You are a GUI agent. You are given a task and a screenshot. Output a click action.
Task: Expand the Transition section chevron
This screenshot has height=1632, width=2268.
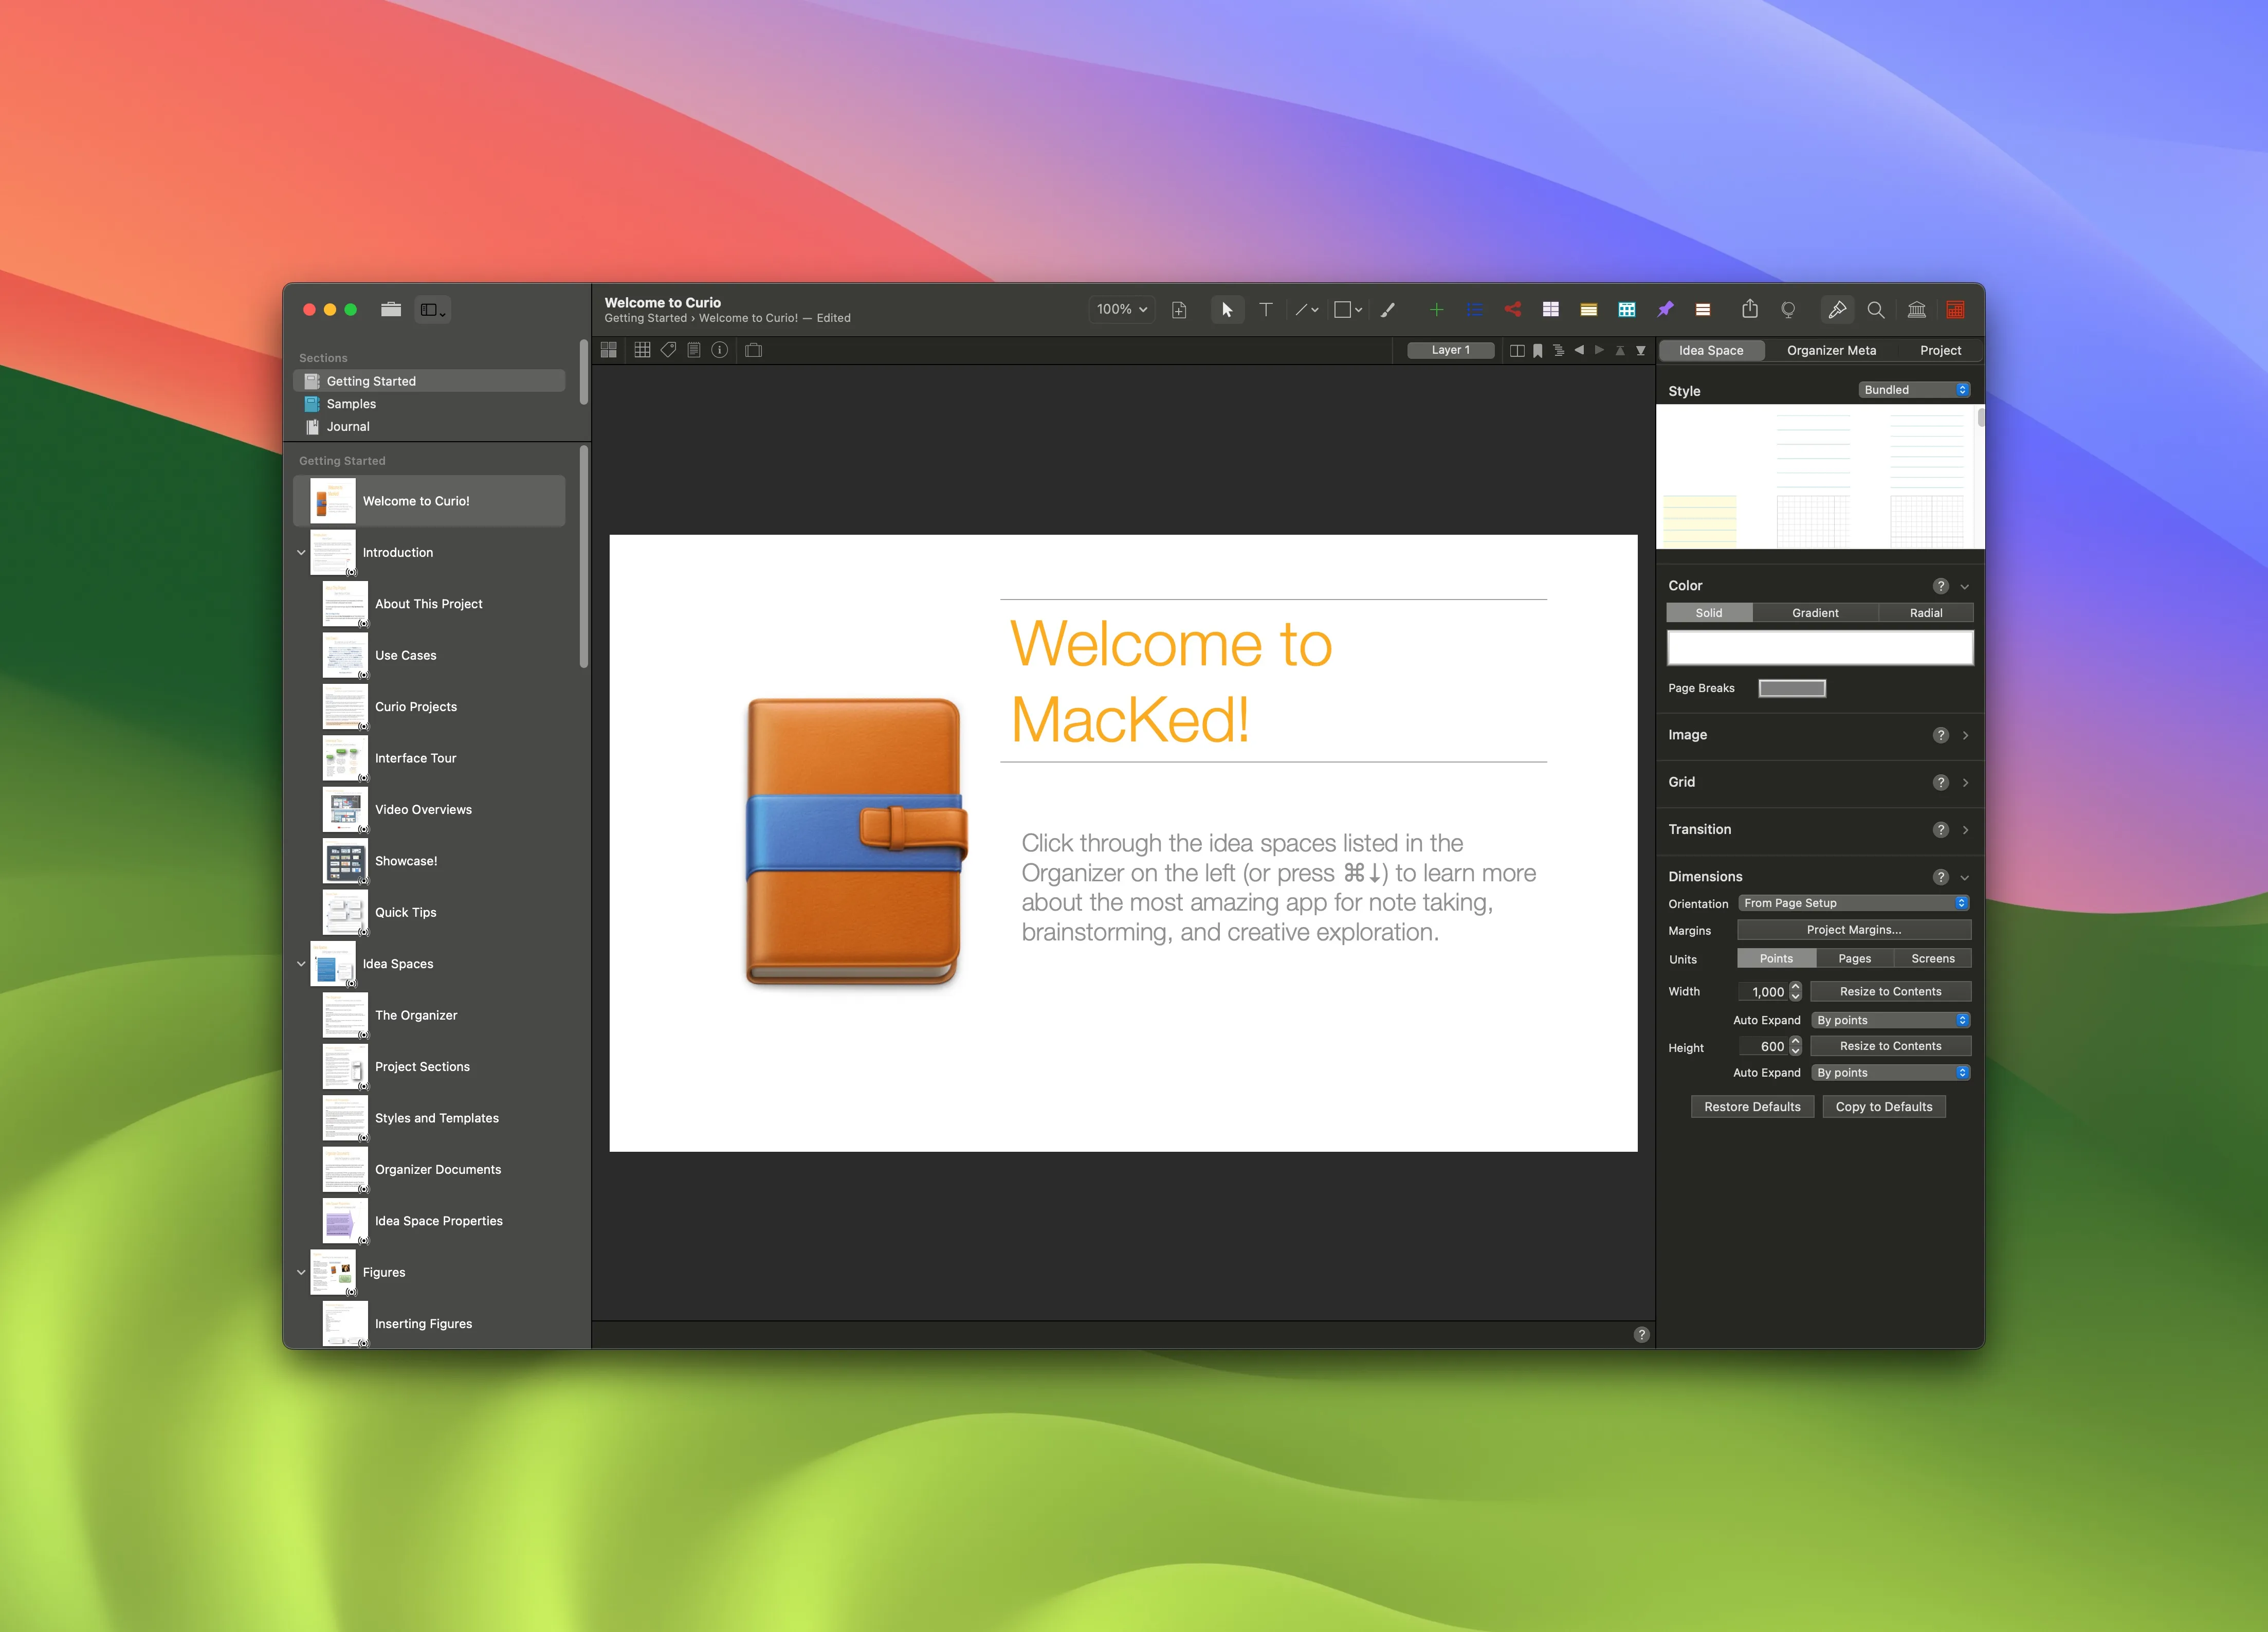pyautogui.click(x=1965, y=830)
